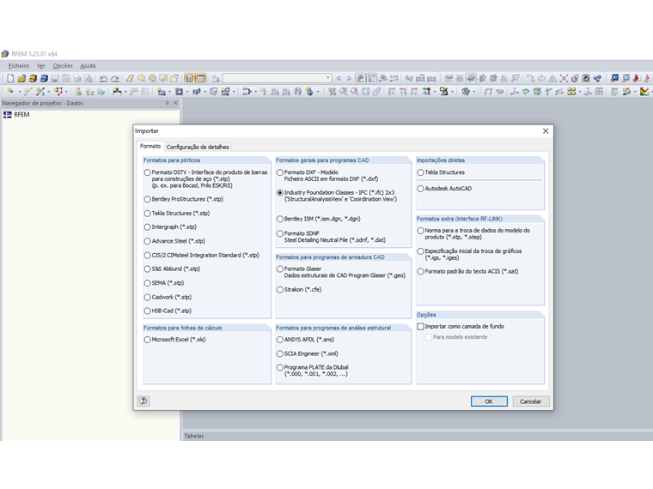
Task: Click the new line tool icon
Action: click(x=27, y=92)
